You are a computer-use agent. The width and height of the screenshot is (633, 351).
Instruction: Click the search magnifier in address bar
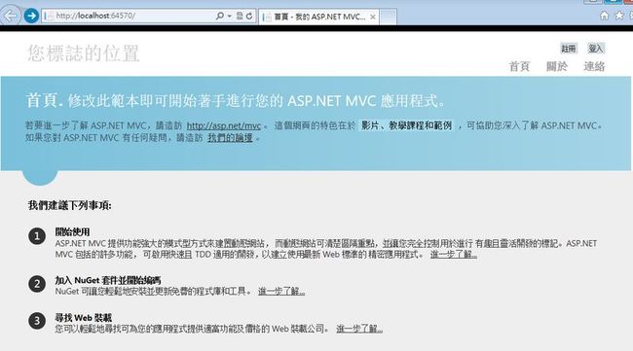[220, 16]
